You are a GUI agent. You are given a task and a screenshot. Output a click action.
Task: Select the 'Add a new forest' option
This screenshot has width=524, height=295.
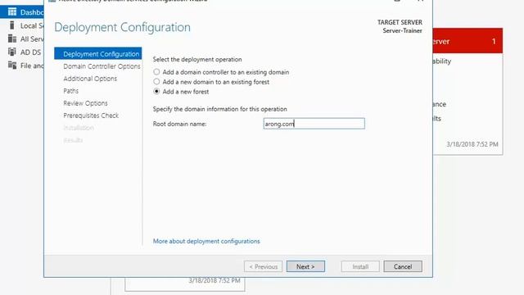click(x=156, y=91)
